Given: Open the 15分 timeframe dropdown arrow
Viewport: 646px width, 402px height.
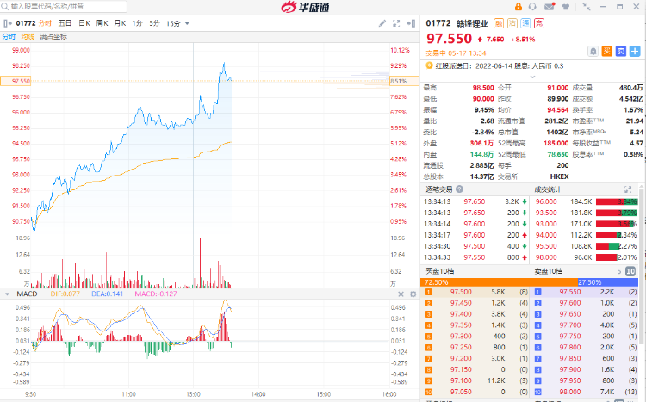Looking at the screenshot, I should (x=185, y=22).
